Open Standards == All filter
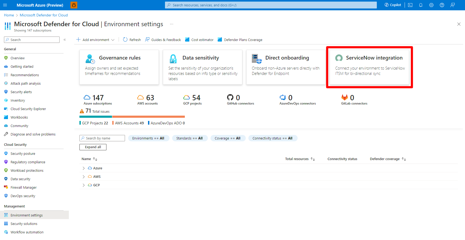This screenshot has height=240, width=465. [190, 138]
